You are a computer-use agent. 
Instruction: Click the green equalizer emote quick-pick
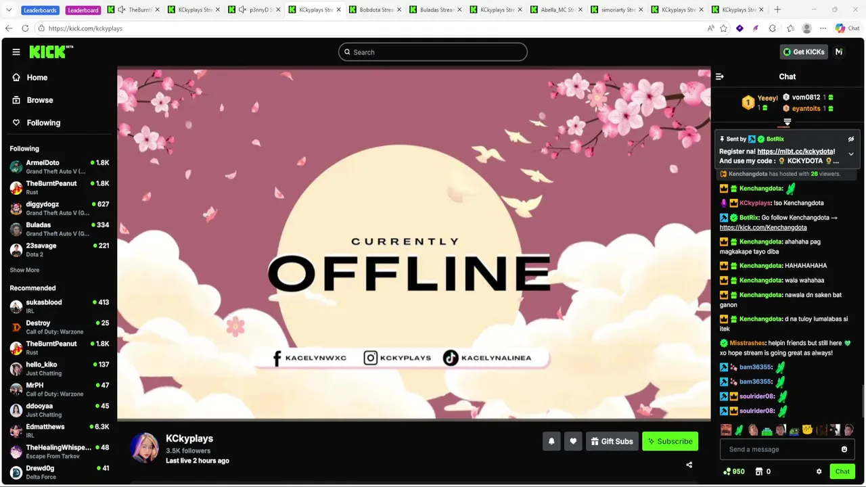767,430
